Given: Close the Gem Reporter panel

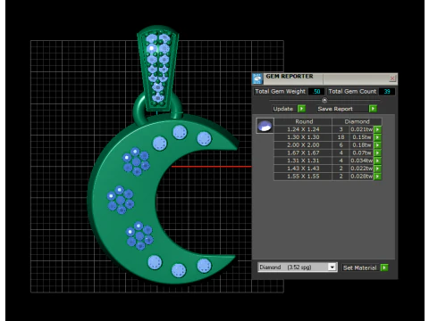Looking at the screenshot, I should pos(392,78).
